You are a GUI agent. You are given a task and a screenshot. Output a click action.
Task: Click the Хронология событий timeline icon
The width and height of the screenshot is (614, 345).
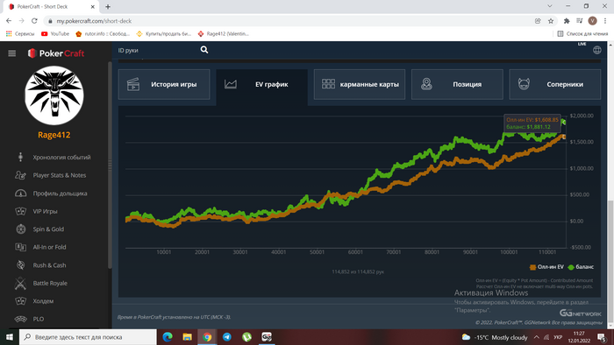click(20, 157)
